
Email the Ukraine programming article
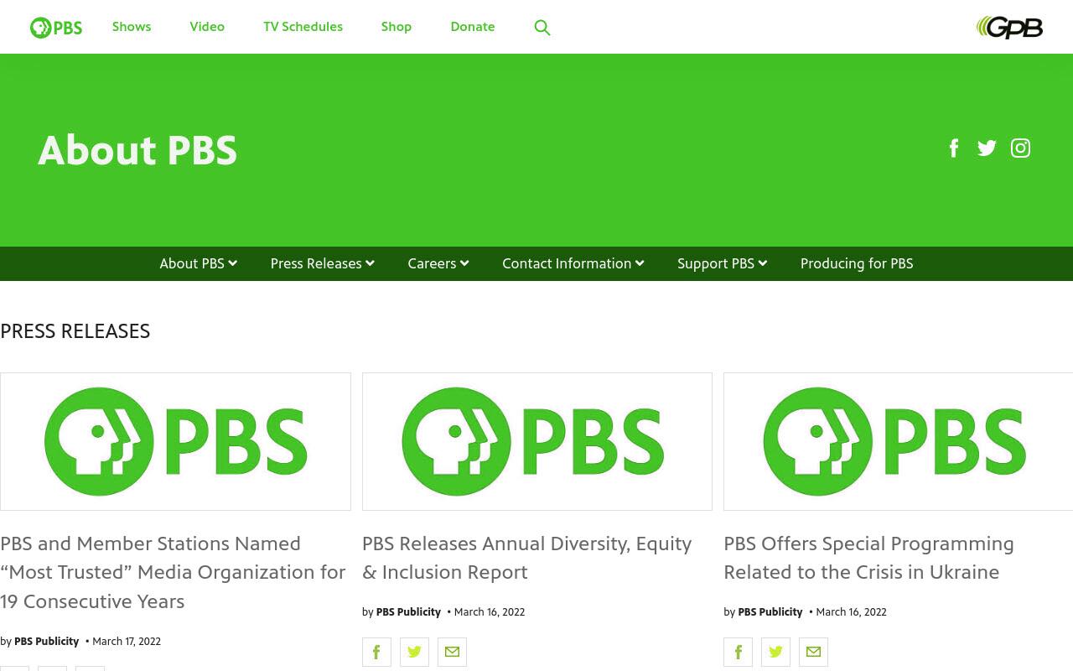click(x=813, y=652)
